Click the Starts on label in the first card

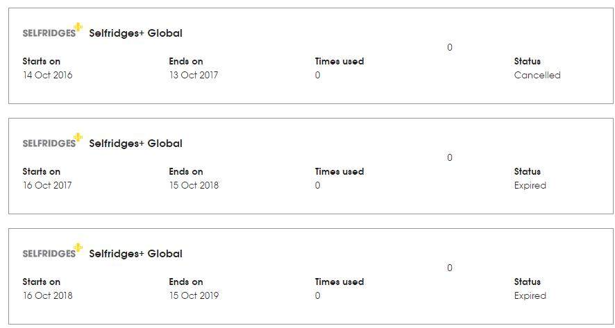(41, 61)
